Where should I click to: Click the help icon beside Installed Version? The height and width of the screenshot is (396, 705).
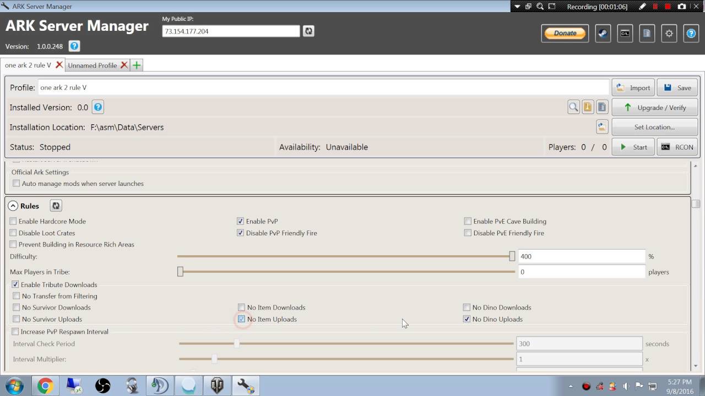click(98, 107)
